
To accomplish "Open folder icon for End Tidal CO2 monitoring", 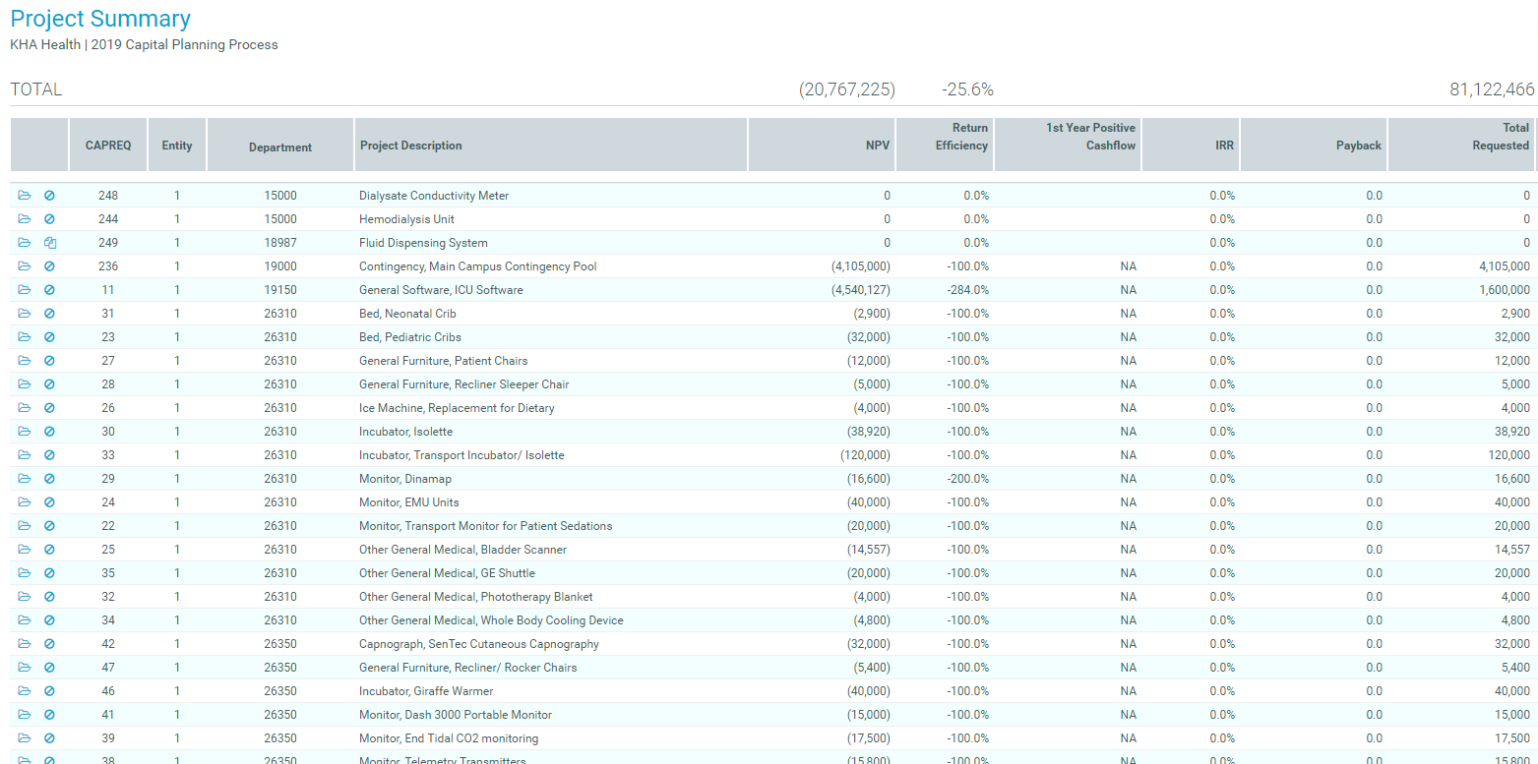I will [x=25, y=738].
